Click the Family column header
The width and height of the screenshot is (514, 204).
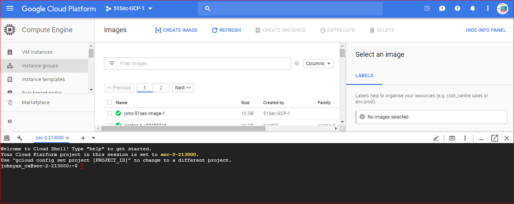[x=324, y=103]
